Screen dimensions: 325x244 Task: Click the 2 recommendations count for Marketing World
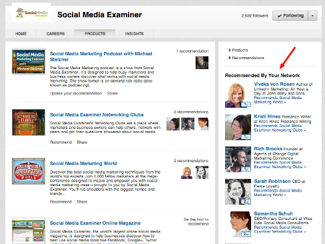coord(191,161)
